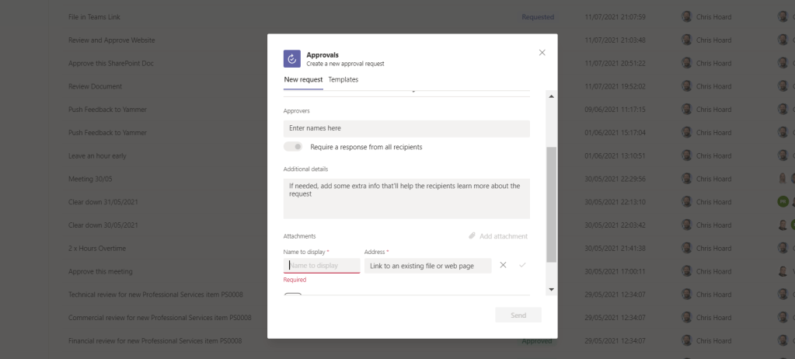The width and height of the screenshot is (795, 359).
Task: Select the New request tab
Action: pos(303,79)
